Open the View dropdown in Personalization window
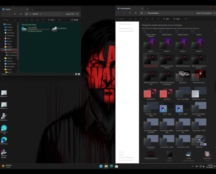Image resolution: width=216 pixels, height=174 pixels. (177, 19)
